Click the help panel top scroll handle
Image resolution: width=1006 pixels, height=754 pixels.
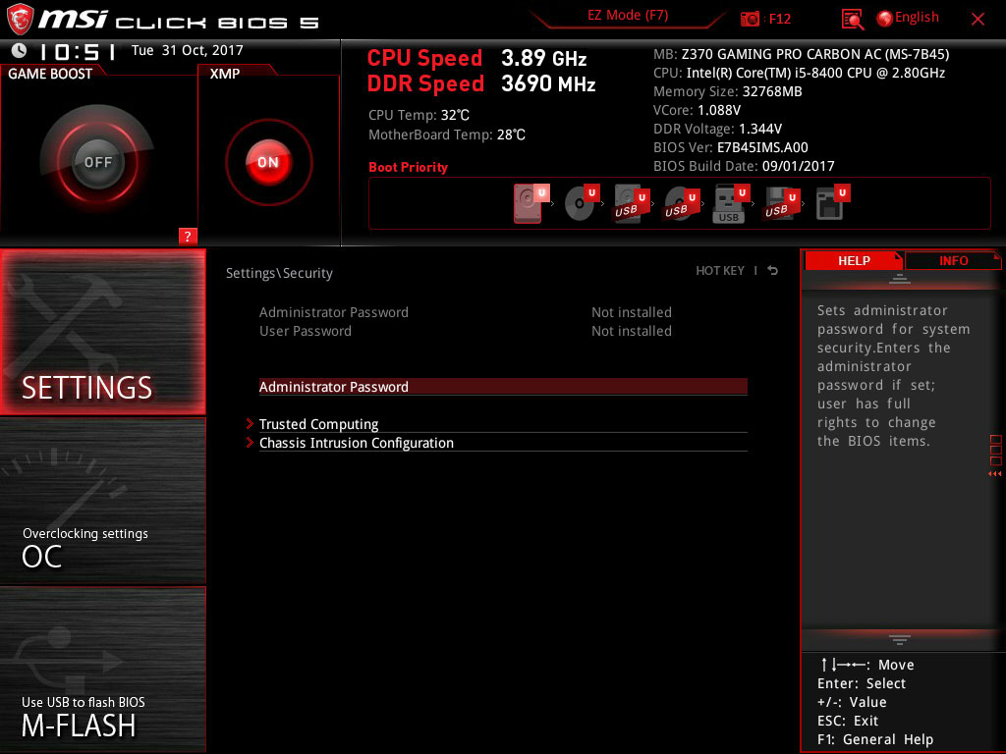coord(900,278)
